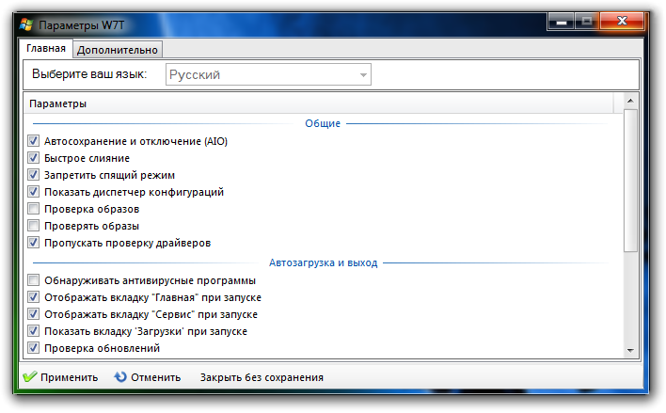Disable 'Пропускать проверку драйверов' checkbox
The image size is (666, 413).
pyautogui.click(x=34, y=243)
